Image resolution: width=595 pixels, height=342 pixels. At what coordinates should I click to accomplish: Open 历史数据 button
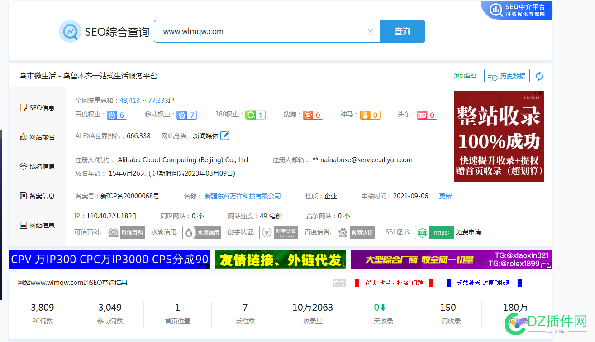click(x=507, y=76)
